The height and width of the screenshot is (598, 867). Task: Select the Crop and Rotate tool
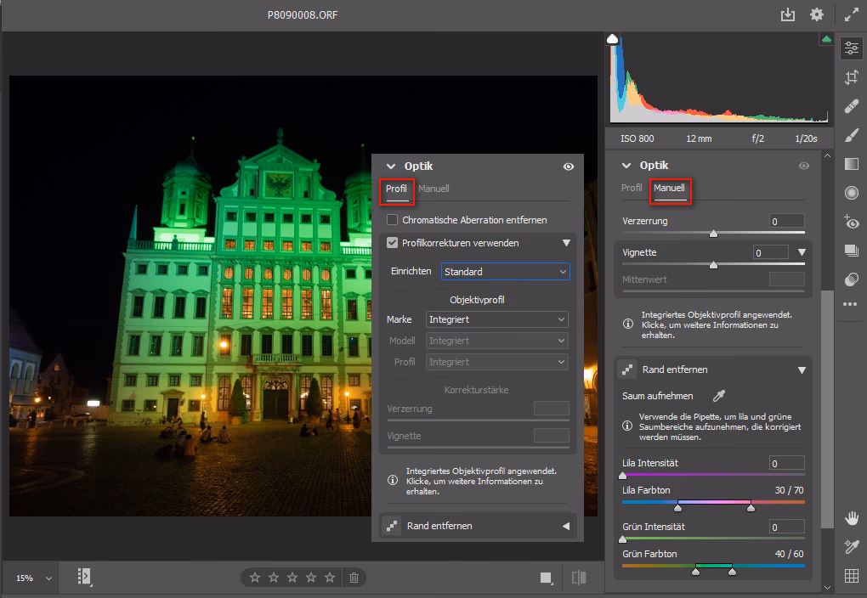pyautogui.click(x=851, y=77)
